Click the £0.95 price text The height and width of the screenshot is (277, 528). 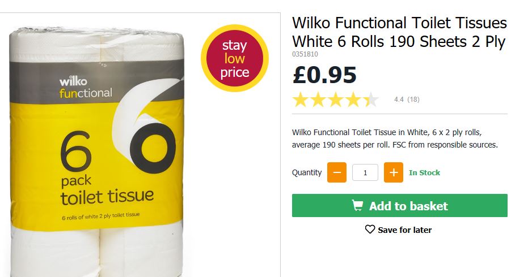pos(324,75)
